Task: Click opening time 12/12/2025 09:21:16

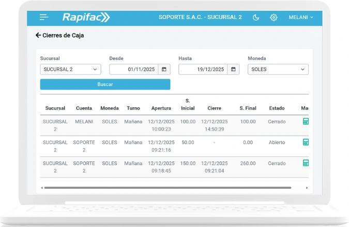Action: (161, 146)
